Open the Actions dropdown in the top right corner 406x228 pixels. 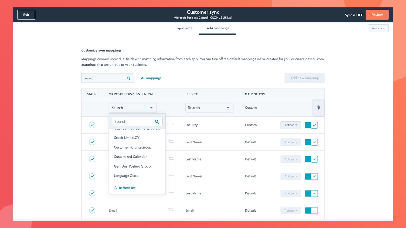(378, 28)
